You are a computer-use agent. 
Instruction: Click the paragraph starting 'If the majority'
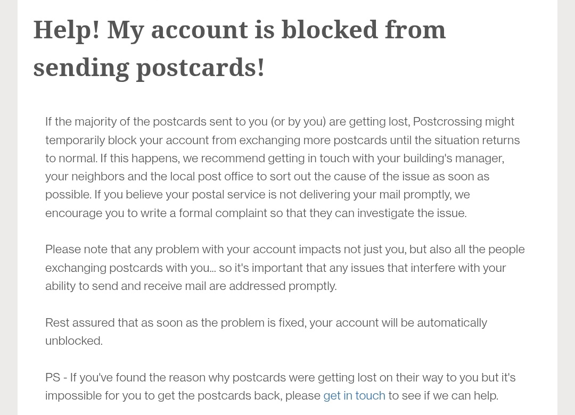coord(282,167)
